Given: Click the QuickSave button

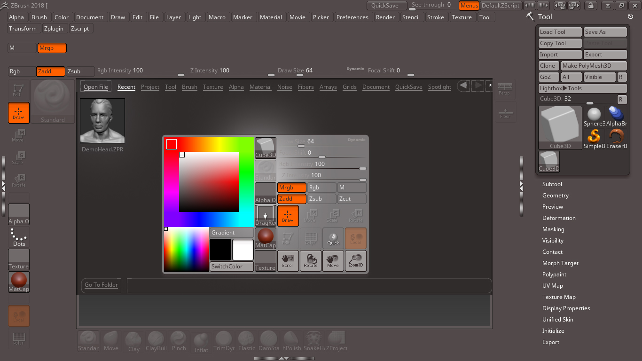Looking at the screenshot, I should click(x=387, y=6).
